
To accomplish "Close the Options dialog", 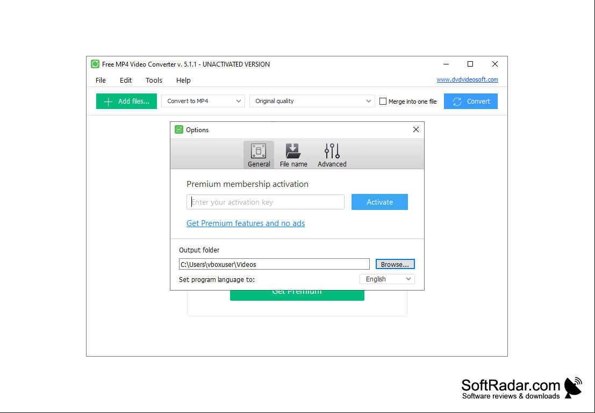I will (x=416, y=130).
